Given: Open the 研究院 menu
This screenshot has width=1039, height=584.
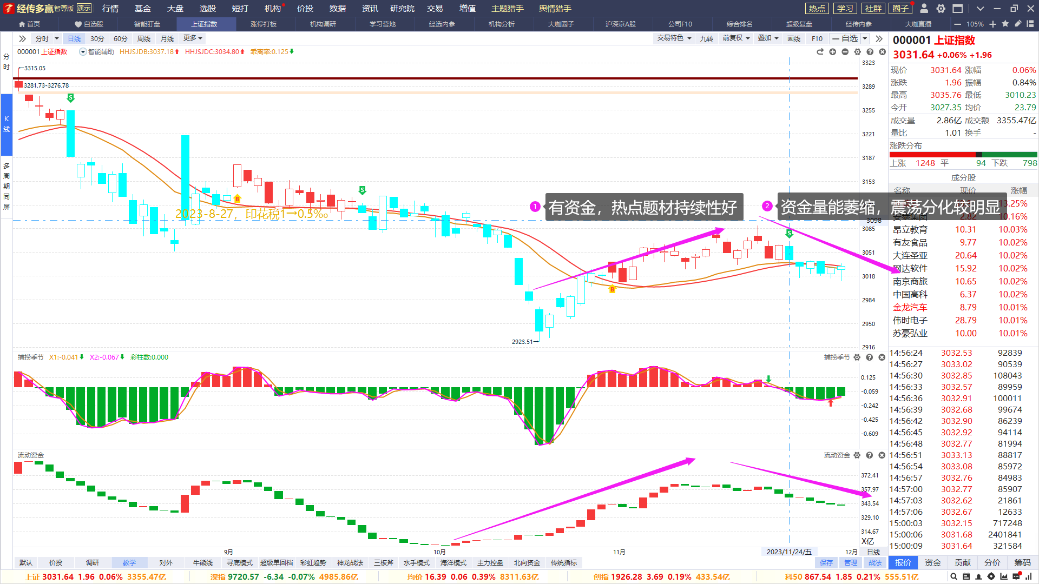Looking at the screenshot, I should (x=402, y=8).
